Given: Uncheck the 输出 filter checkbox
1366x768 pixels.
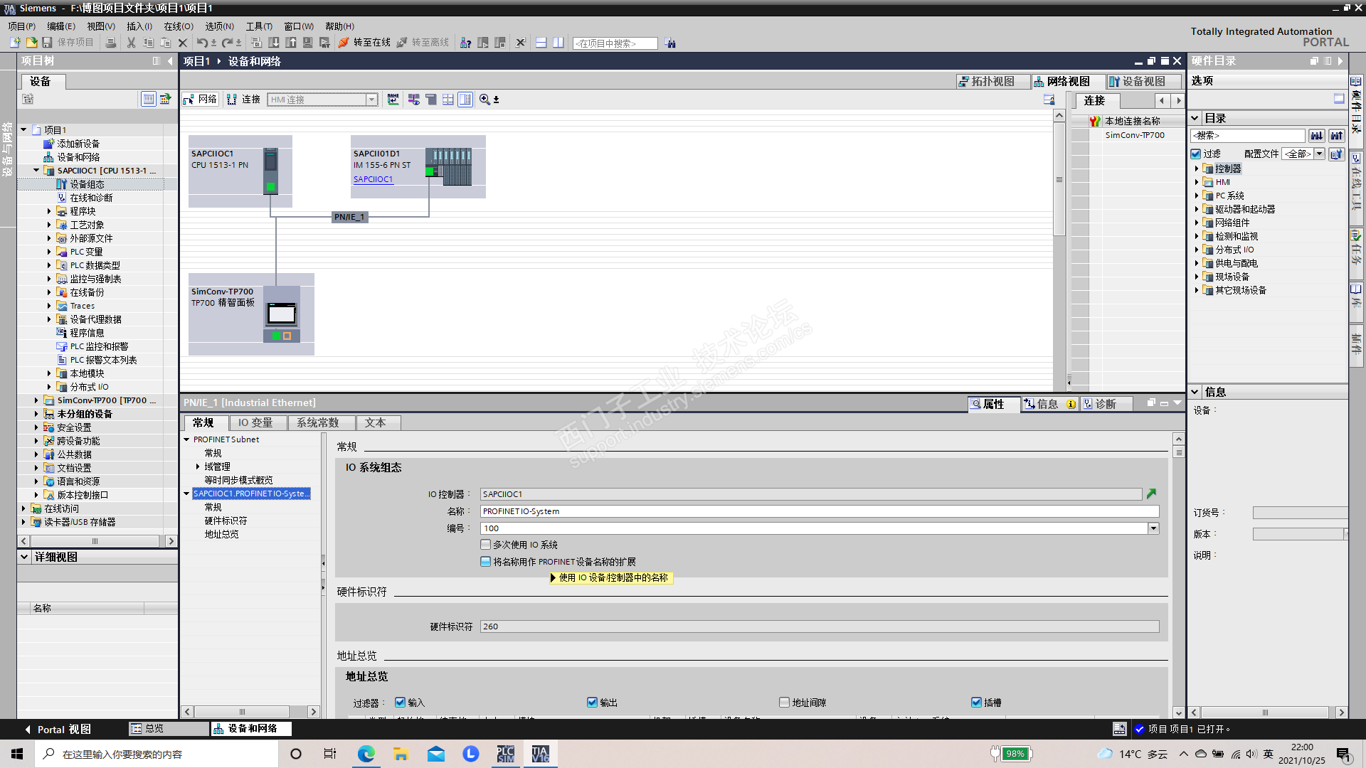Looking at the screenshot, I should click(592, 703).
